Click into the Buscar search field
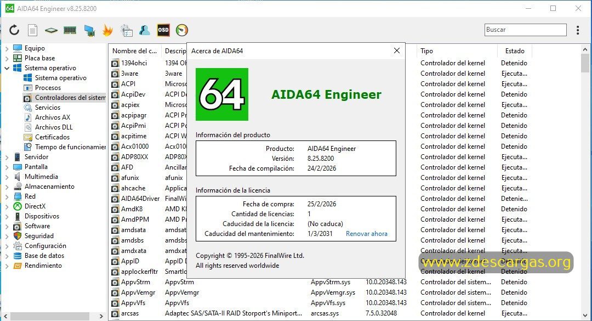This screenshot has height=321, width=592. tap(526, 30)
